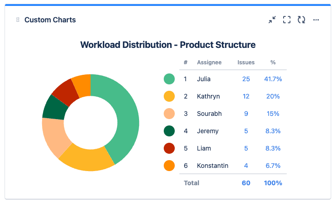Open Sourabh's 9 issues link
Screen dimensions: 333x203
pyautogui.click(x=246, y=114)
